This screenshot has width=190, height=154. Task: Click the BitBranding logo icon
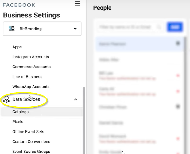click(x=12, y=29)
